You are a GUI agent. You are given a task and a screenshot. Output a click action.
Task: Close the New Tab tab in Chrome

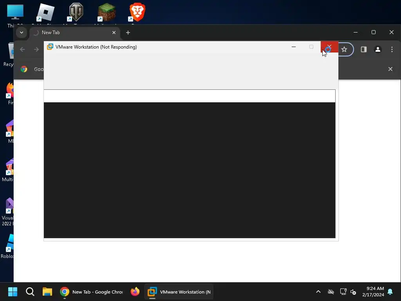point(114,33)
